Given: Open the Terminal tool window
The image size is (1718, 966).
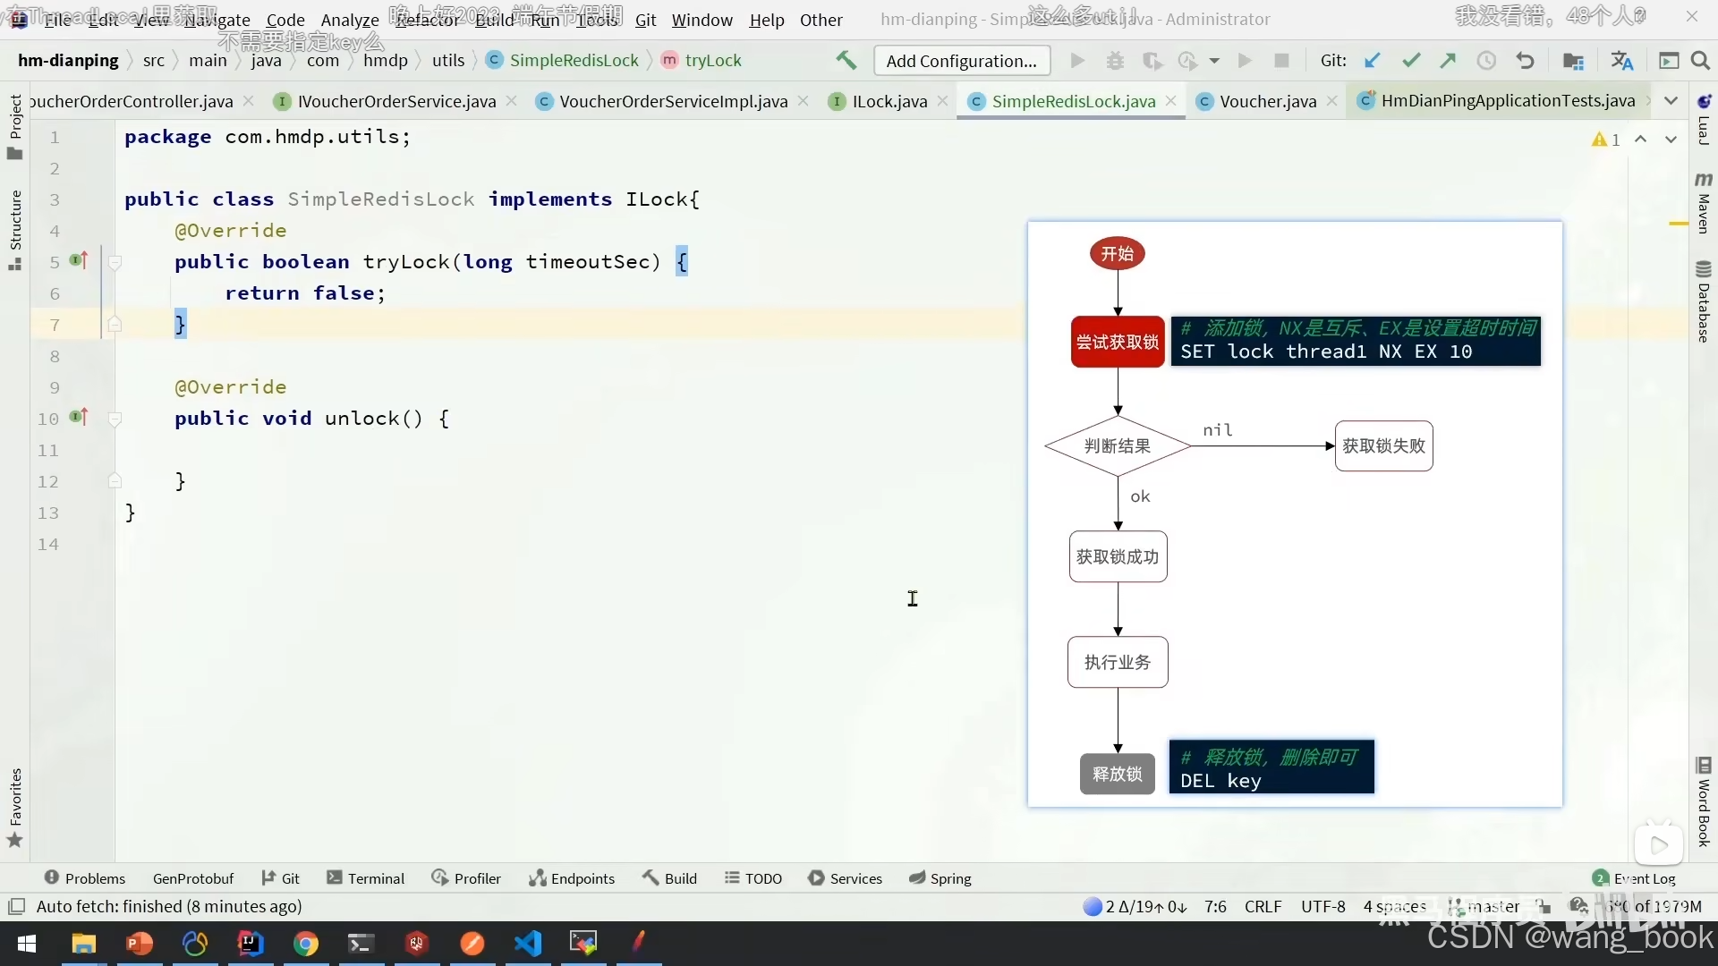Looking at the screenshot, I should [366, 878].
